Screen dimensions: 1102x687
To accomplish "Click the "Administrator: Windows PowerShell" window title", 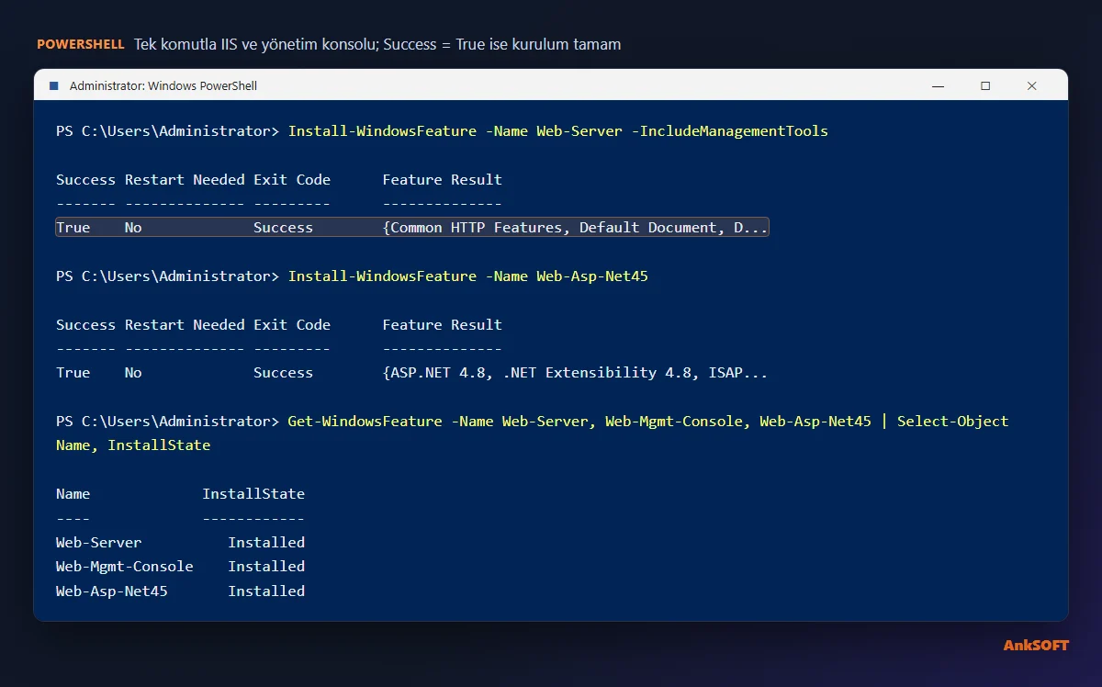I will pyautogui.click(x=163, y=85).
